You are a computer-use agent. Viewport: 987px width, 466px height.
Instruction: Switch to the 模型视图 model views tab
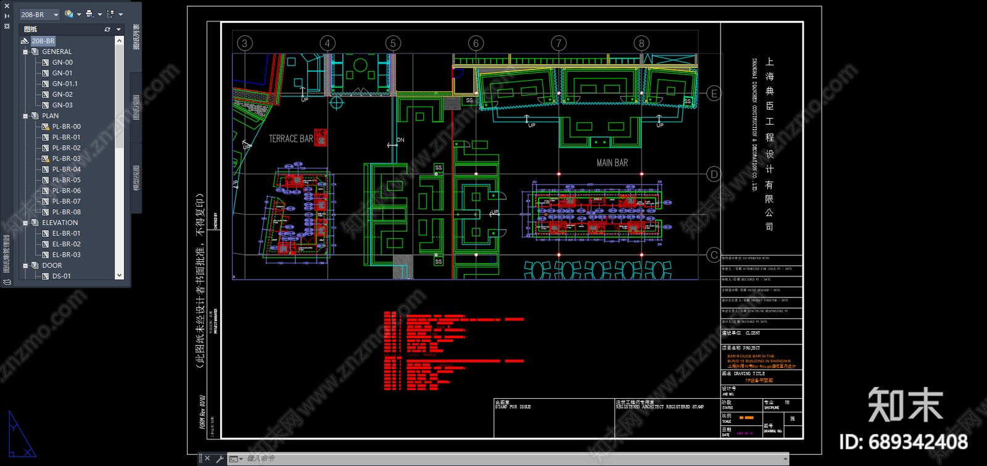pyautogui.click(x=136, y=178)
